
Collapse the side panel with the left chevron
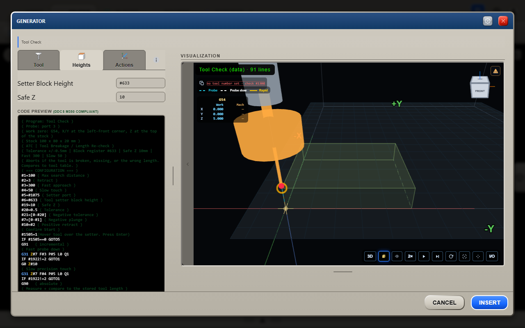(x=188, y=164)
